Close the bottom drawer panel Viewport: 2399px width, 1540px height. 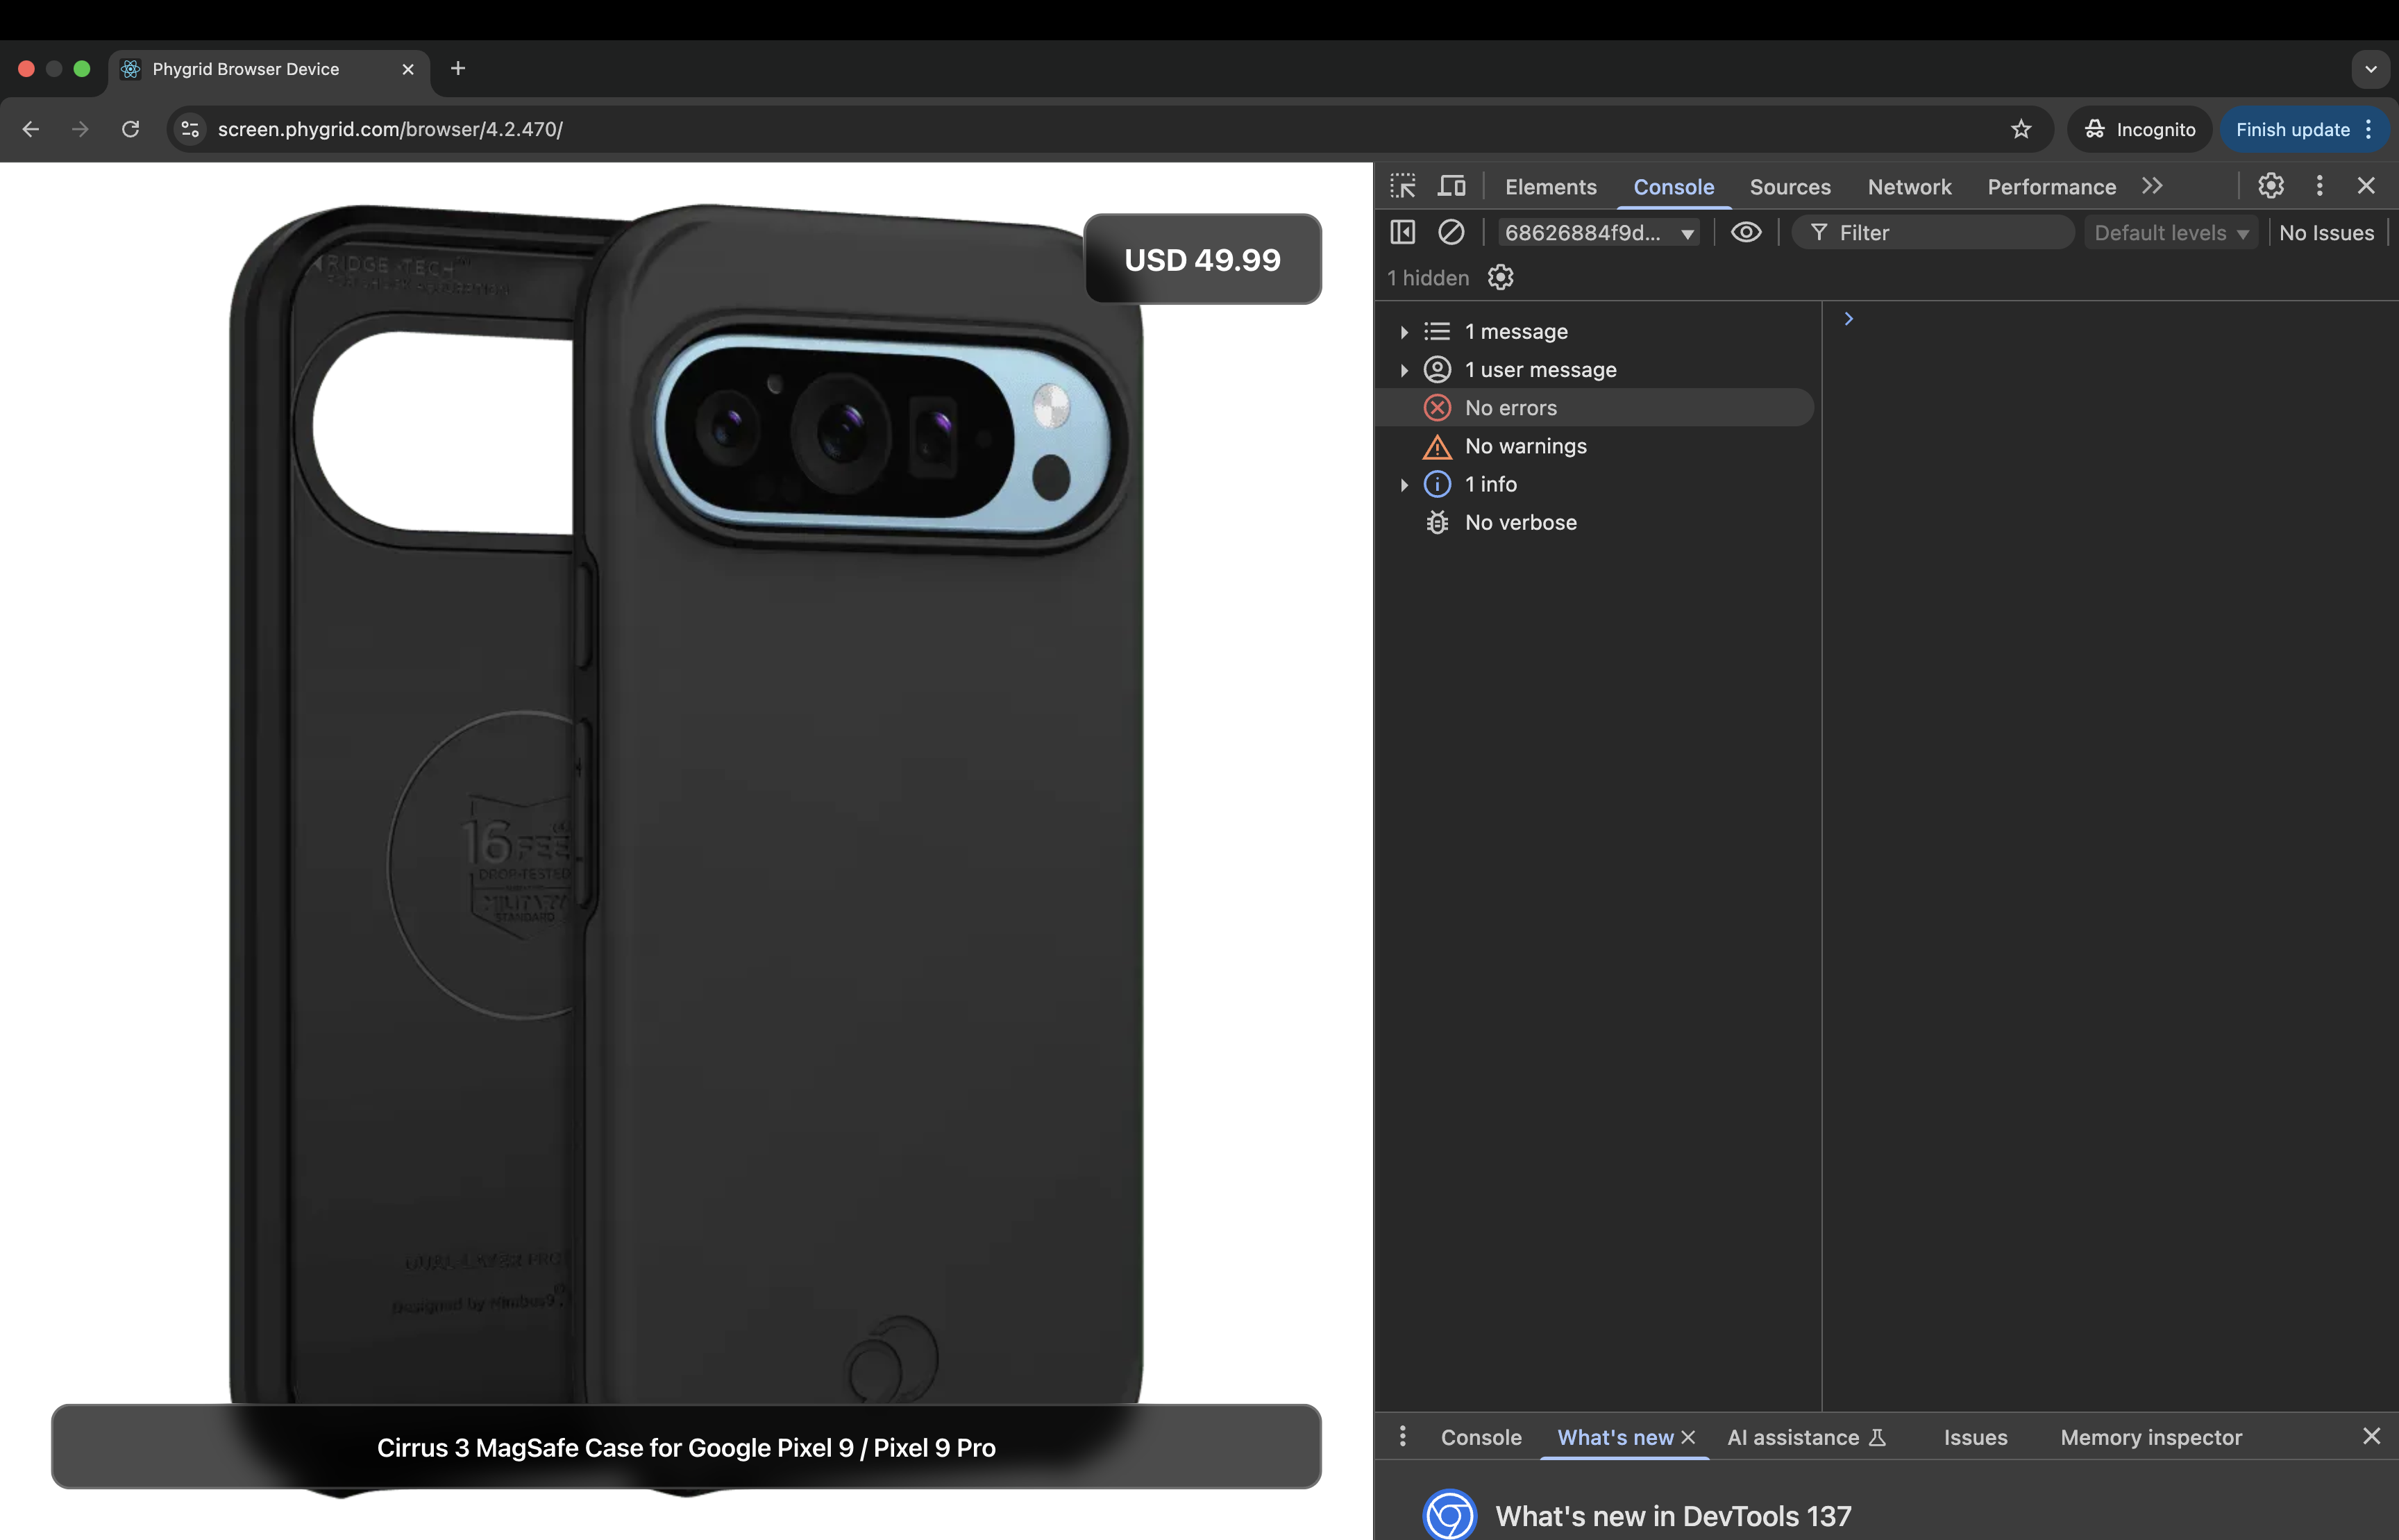[x=2371, y=1436]
